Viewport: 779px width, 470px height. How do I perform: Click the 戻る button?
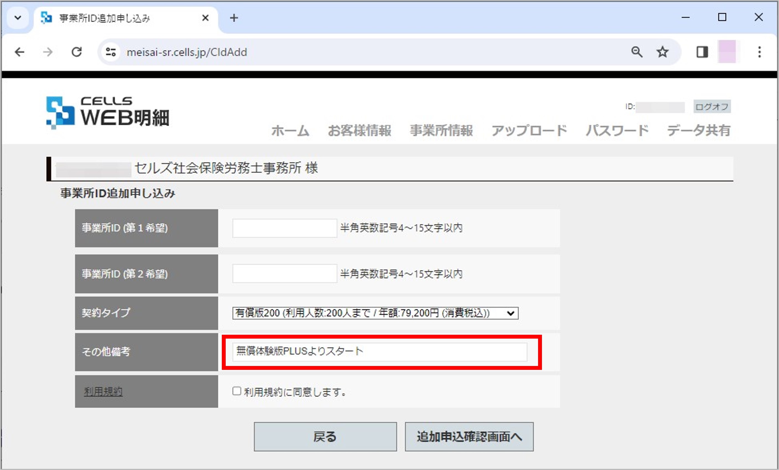(x=325, y=437)
